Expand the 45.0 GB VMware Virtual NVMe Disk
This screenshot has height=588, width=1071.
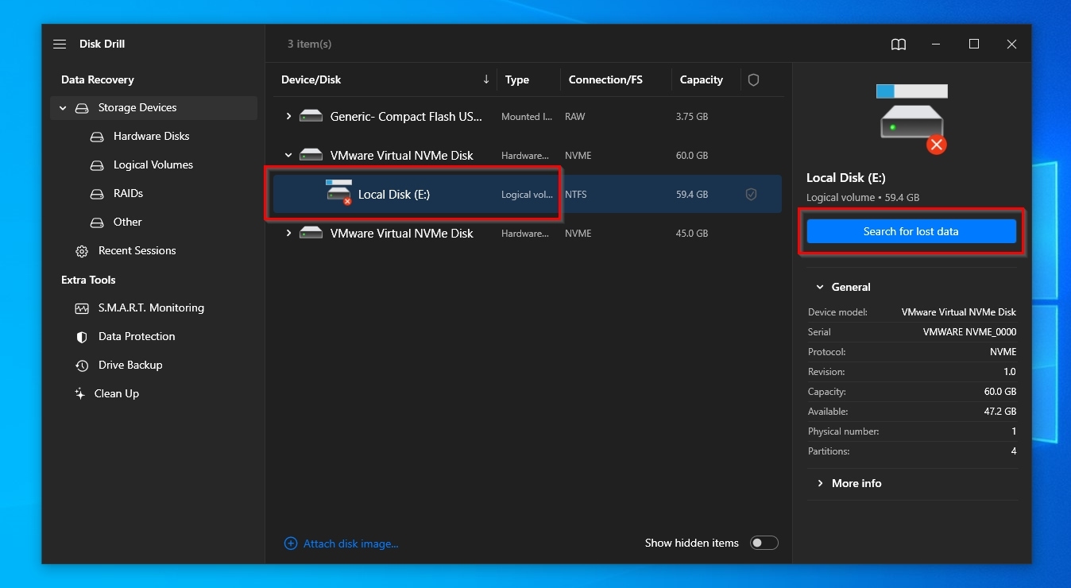[288, 234]
